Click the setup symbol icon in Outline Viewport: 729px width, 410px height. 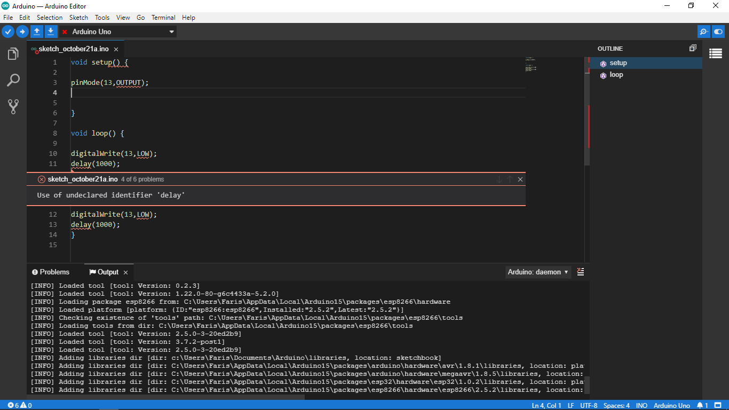pos(603,64)
